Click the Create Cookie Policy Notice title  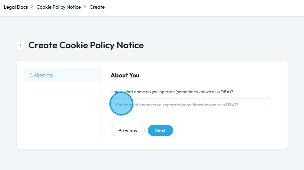pos(86,45)
